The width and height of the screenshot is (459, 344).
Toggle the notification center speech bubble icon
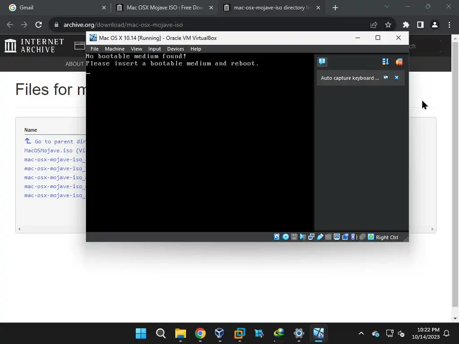point(322,62)
